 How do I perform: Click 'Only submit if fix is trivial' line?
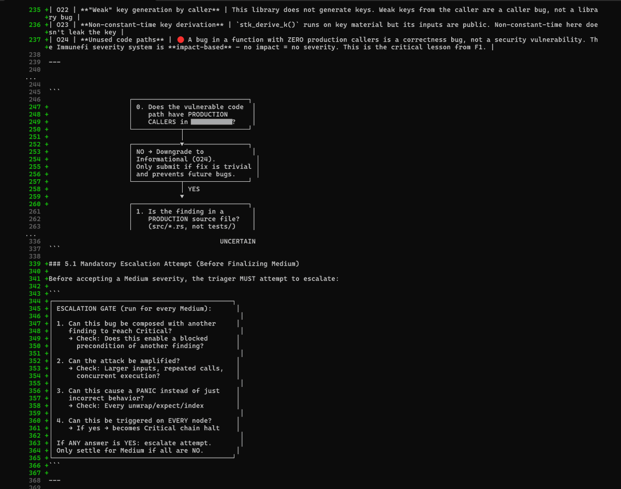coord(194,167)
